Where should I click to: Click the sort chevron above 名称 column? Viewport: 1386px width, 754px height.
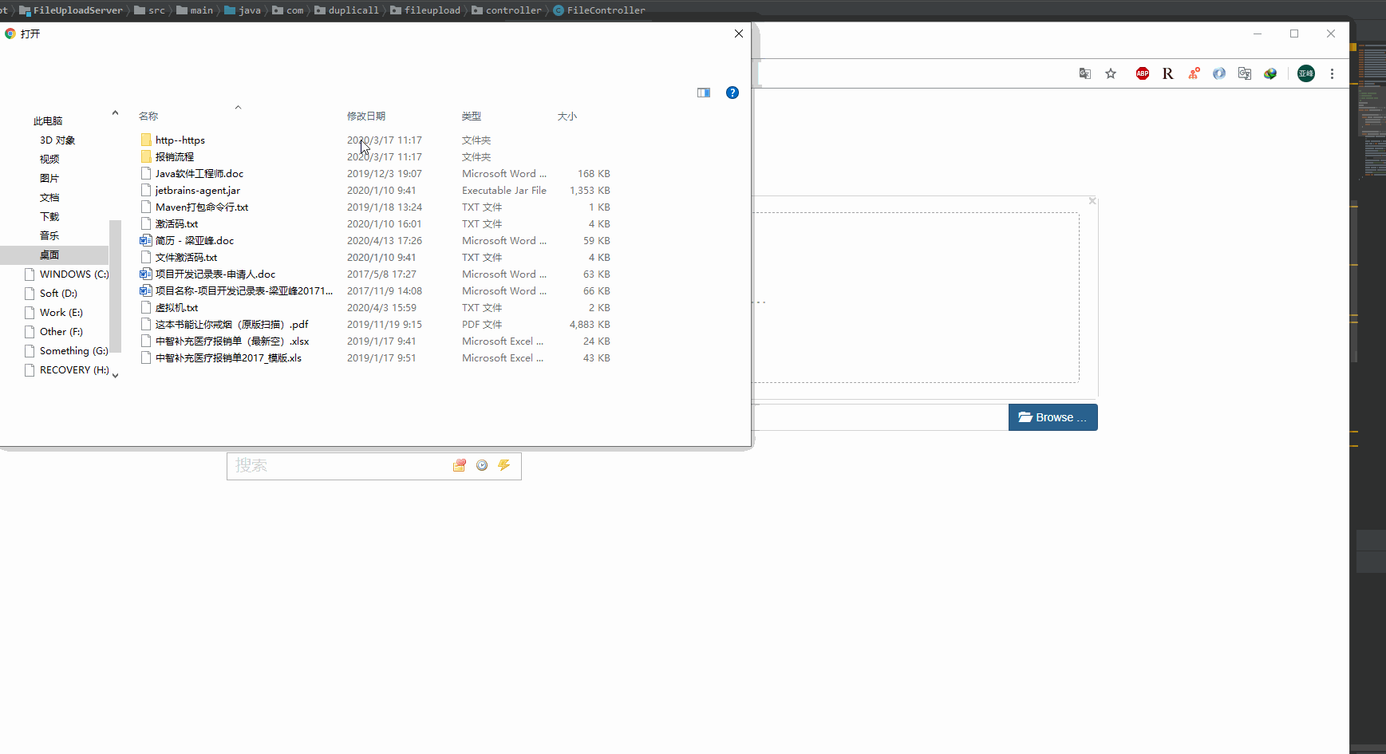pos(238,106)
